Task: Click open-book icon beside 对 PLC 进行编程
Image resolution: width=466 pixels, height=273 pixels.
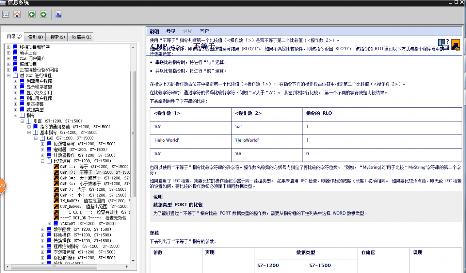Action: (x=15, y=75)
